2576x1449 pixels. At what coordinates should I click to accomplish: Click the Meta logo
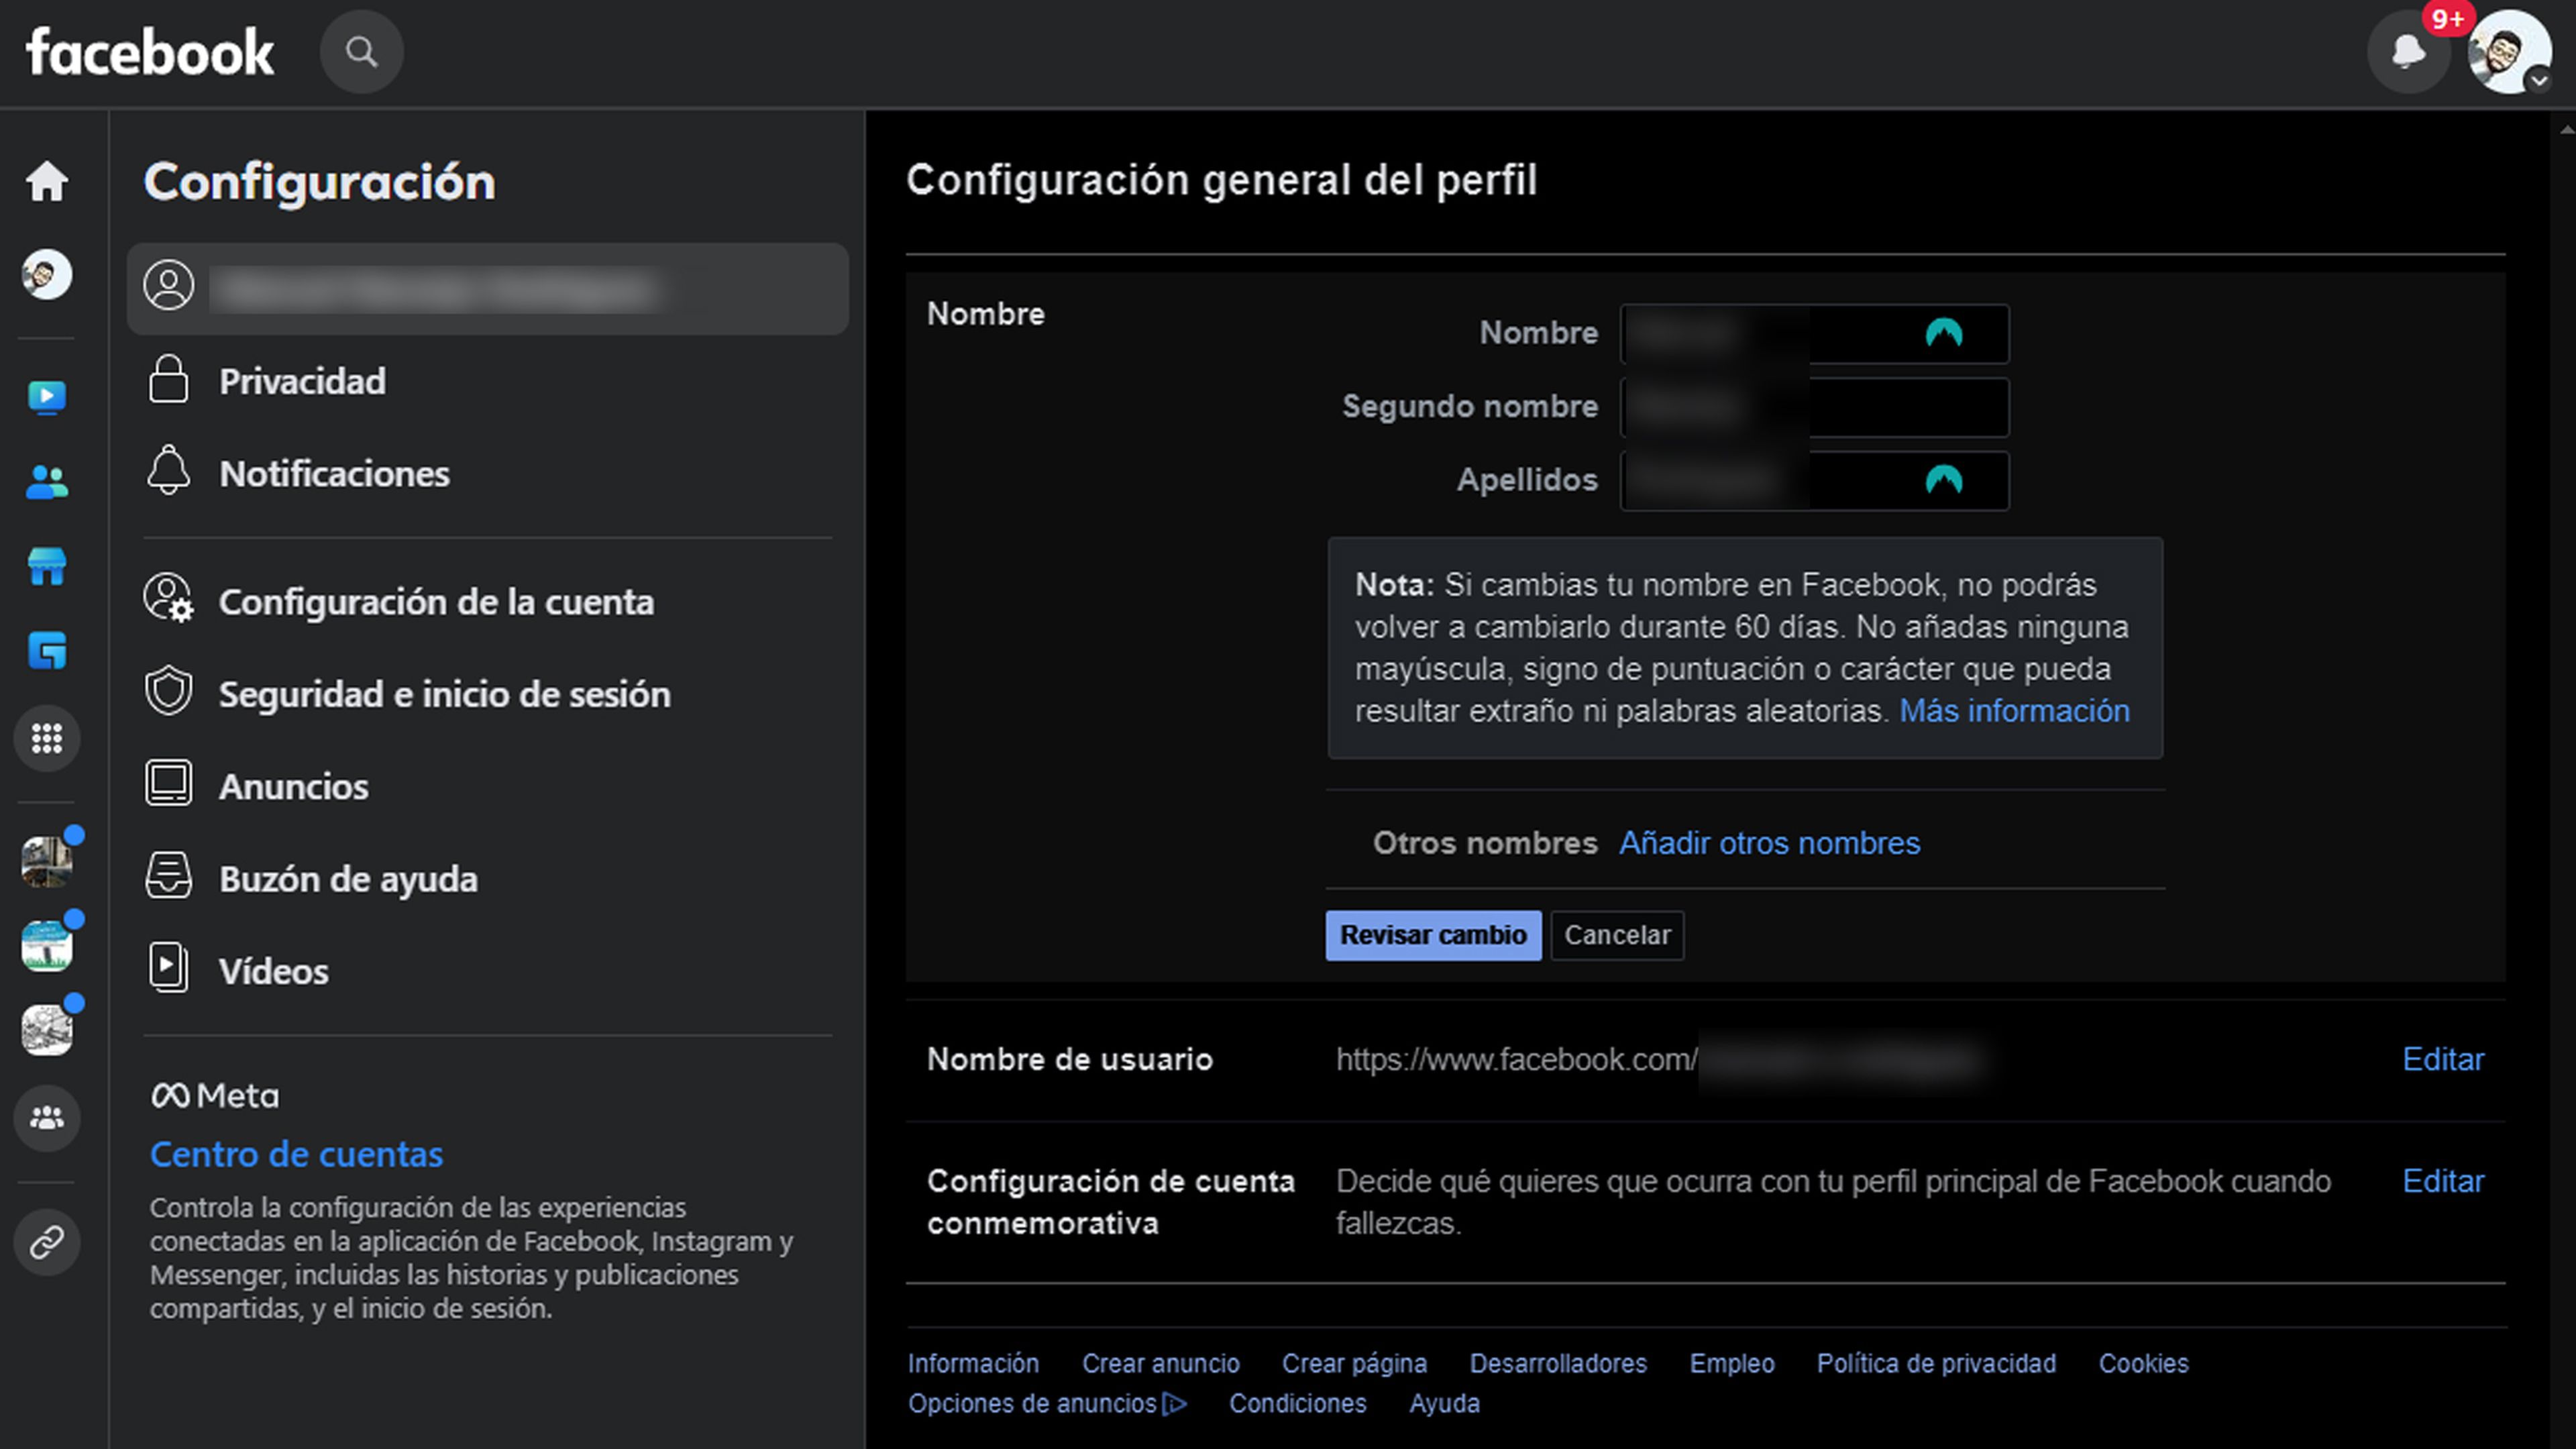(215, 1095)
